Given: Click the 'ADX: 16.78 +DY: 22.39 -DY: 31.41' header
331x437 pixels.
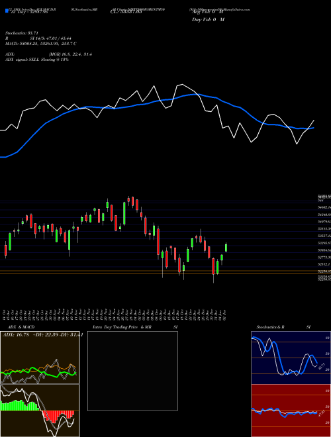Looking at the screenshot, I should [x=42, y=335].
